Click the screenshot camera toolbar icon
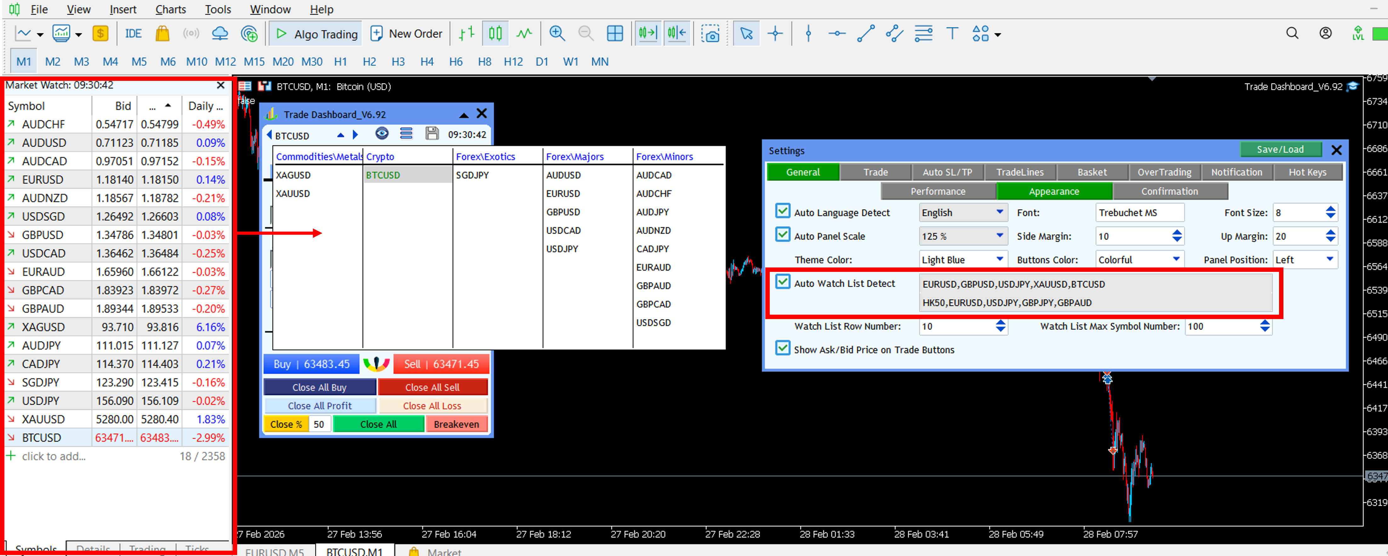Image resolution: width=1388 pixels, height=556 pixels. tap(710, 34)
